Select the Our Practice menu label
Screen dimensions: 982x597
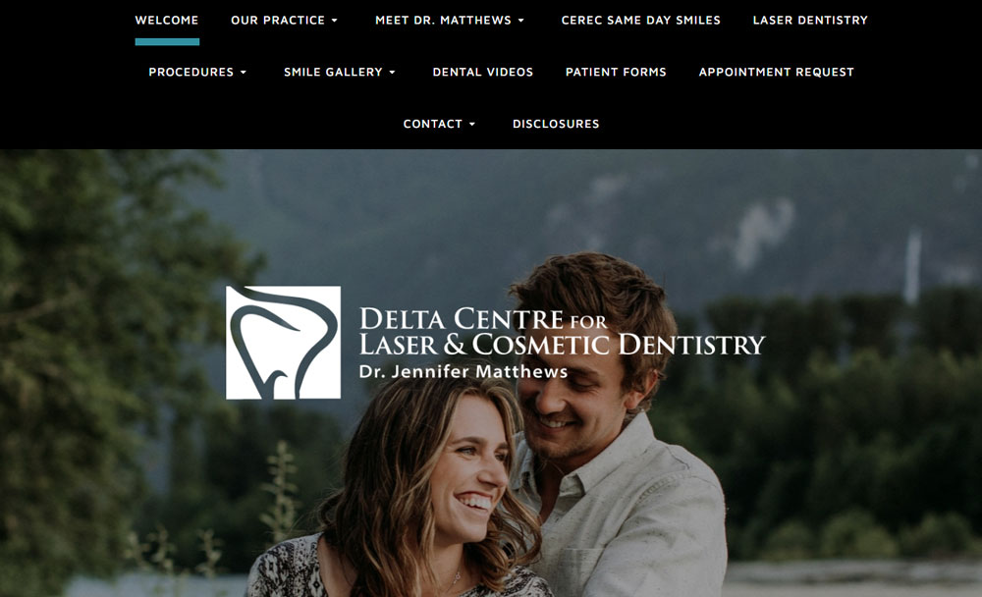278,20
